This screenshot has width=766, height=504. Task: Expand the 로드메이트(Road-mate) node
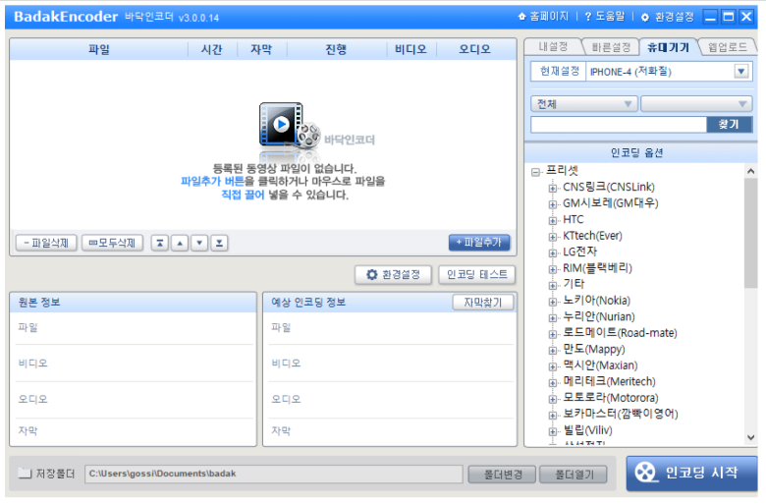553,334
